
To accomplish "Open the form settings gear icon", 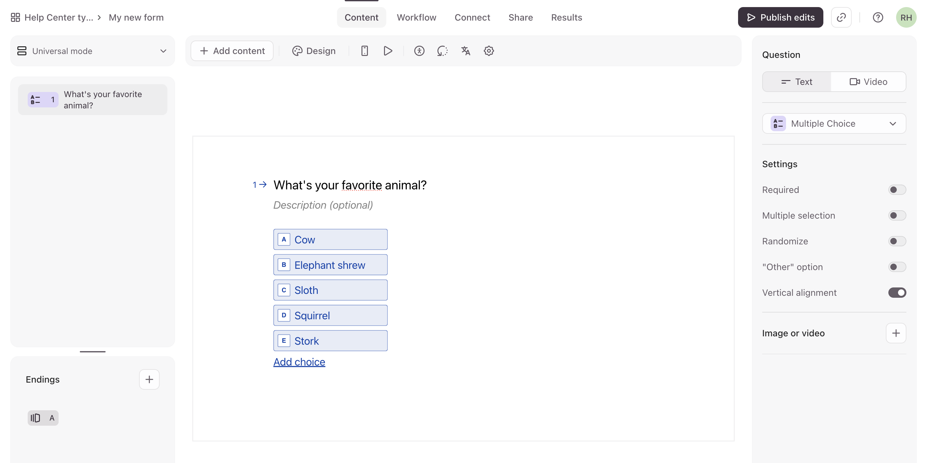I will click(488, 51).
